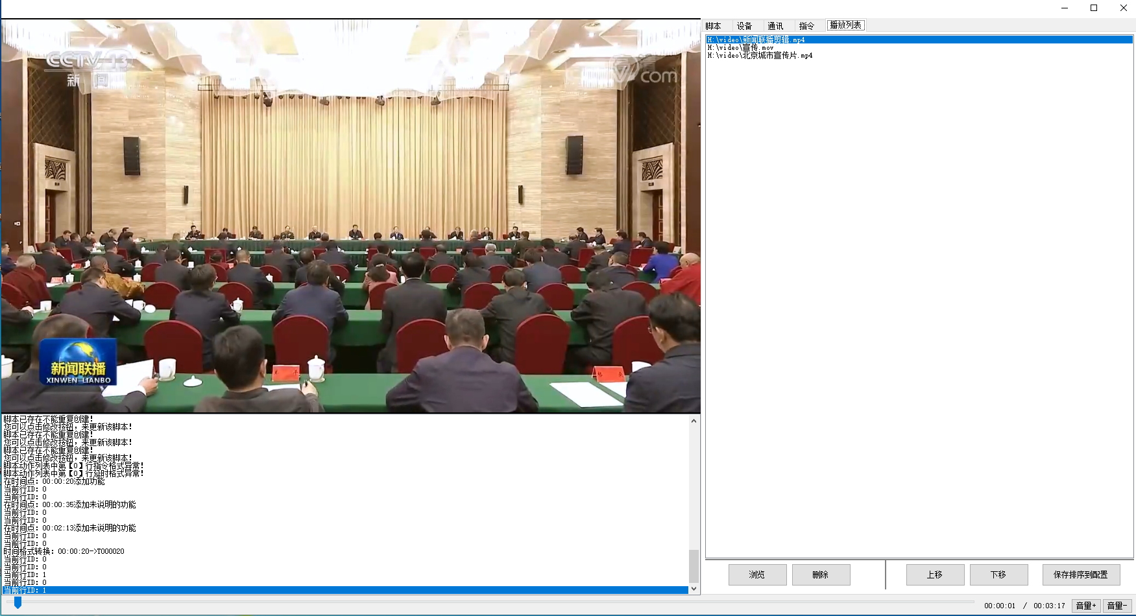
Task: Open the 设备 tab
Action: click(744, 26)
